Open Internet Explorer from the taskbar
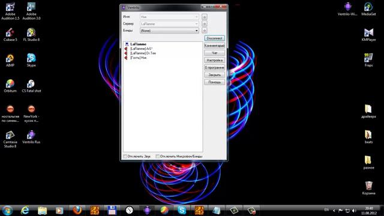Viewport: 384px width, 216px height. (25, 211)
